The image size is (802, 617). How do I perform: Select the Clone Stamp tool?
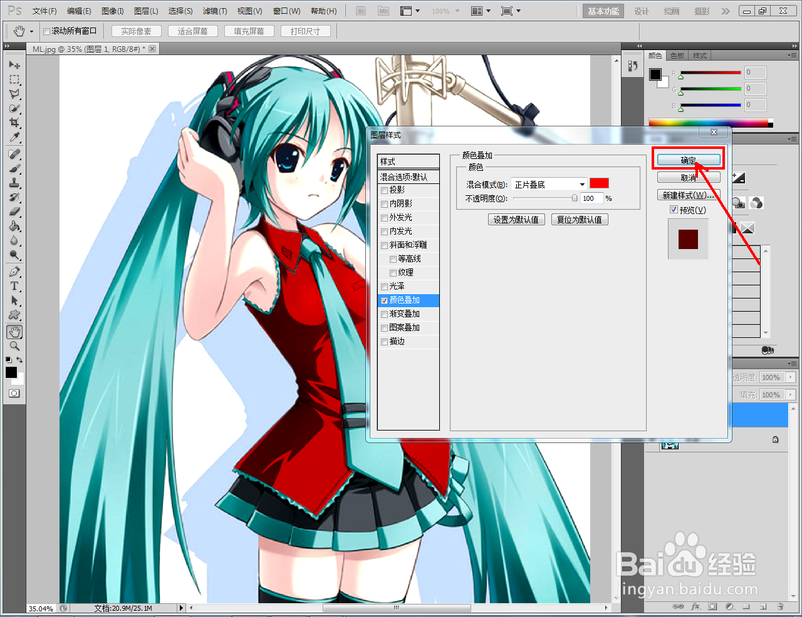[x=14, y=183]
